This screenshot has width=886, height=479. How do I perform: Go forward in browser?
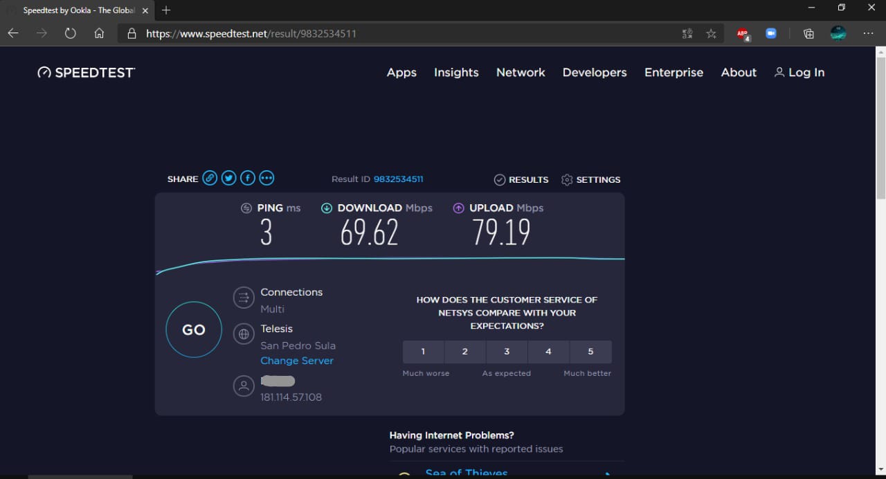point(42,33)
